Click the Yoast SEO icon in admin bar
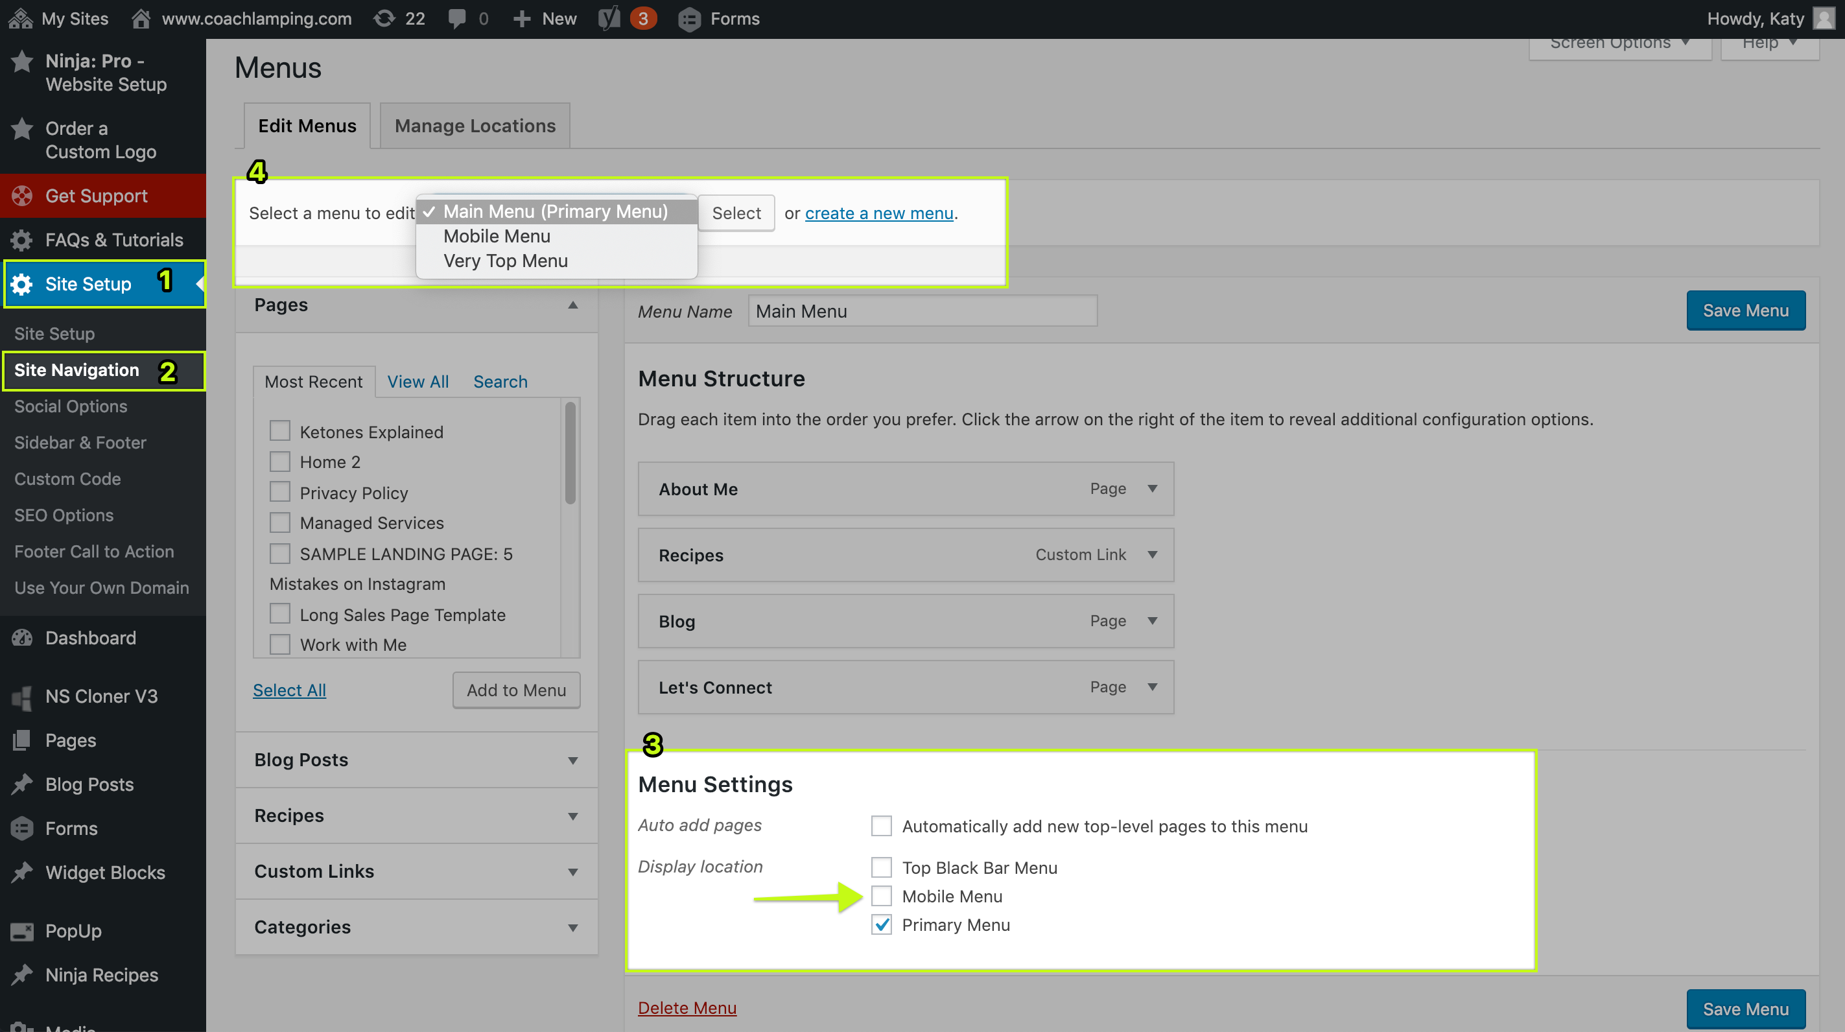The width and height of the screenshot is (1845, 1032). (609, 19)
